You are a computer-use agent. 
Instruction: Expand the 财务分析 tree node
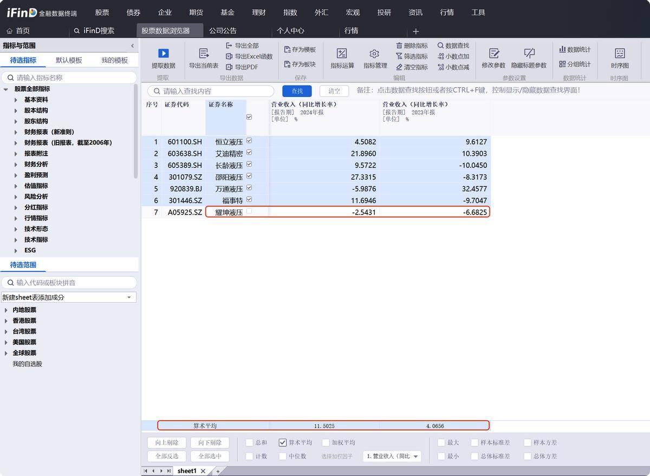pos(16,164)
